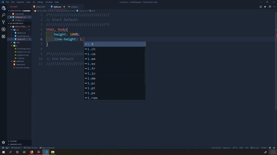Image resolution: width=277 pixels, height=155 pixels.
Task: Open the Terminal menu
Action: (49, 2)
